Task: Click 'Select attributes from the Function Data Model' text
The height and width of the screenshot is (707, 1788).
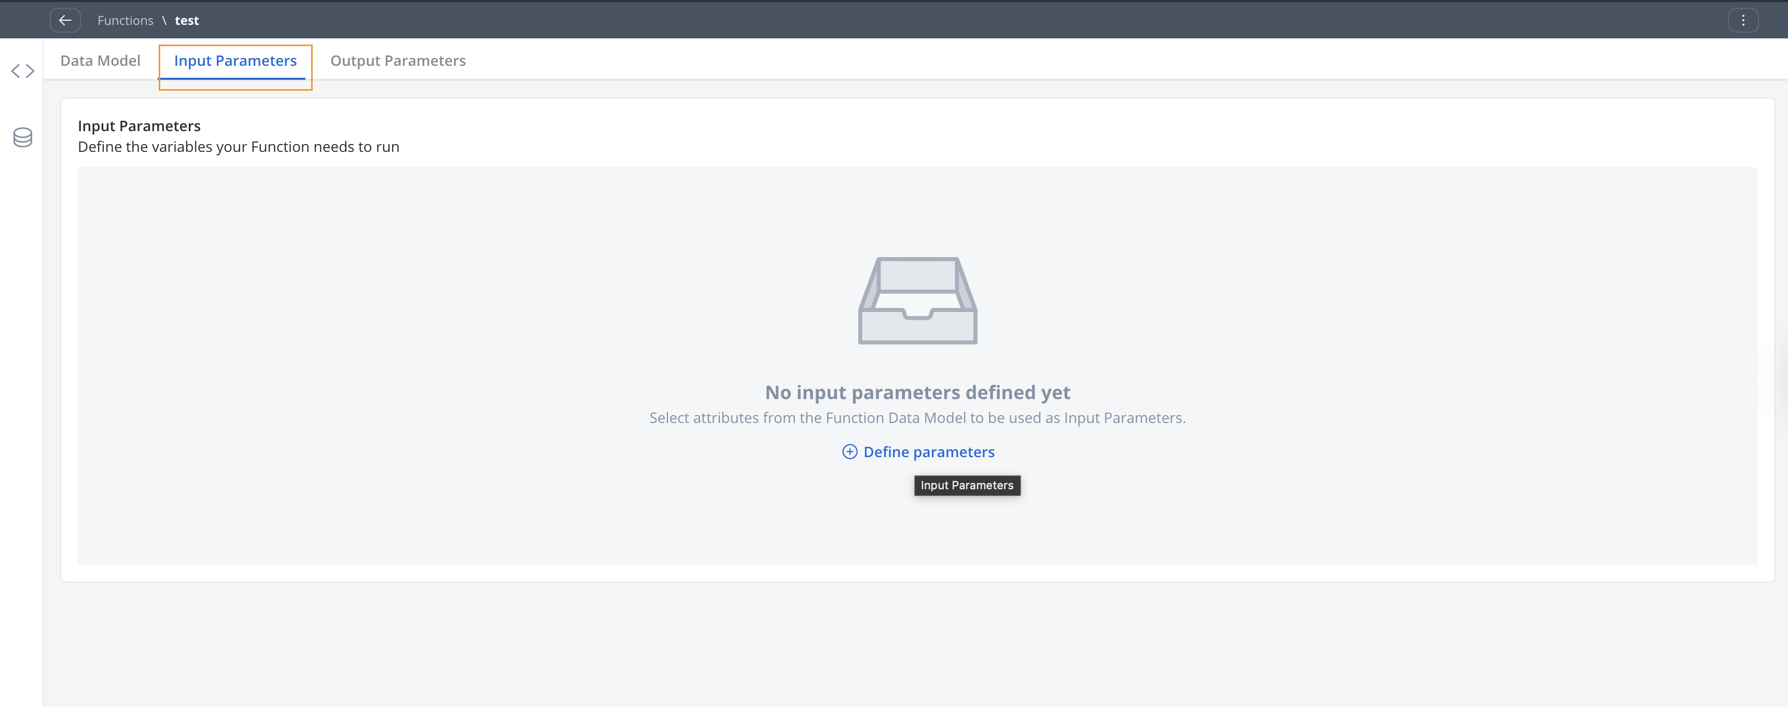Action: (x=917, y=418)
